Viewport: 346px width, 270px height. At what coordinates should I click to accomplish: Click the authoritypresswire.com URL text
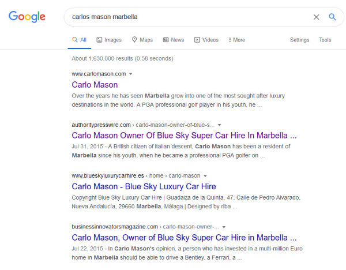pos(101,125)
